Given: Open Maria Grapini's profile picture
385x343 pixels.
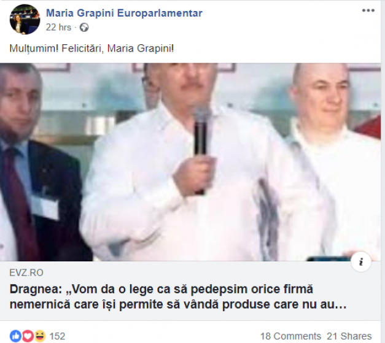Looking at the screenshot, I should (25, 19).
